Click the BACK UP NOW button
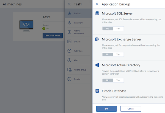 click(x=53, y=35)
